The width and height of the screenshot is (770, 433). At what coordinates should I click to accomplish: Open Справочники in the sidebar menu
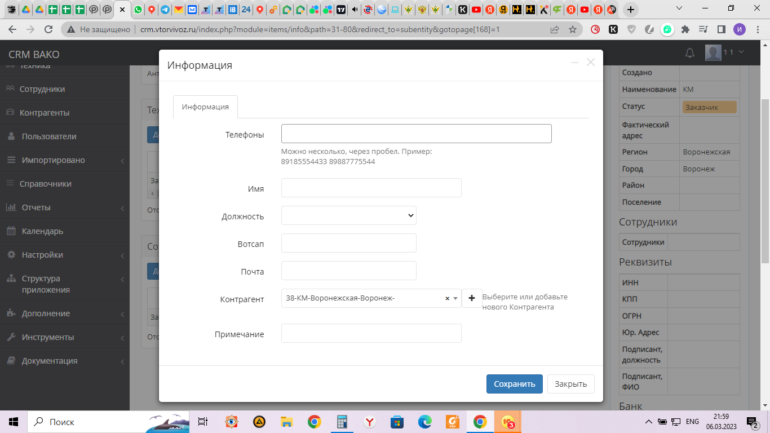[x=46, y=184]
